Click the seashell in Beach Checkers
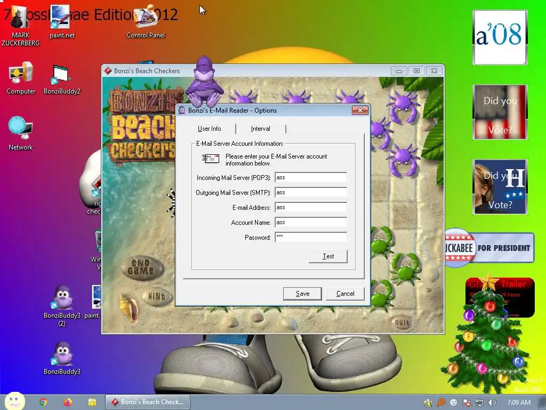The image size is (546, 410). [x=129, y=307]
